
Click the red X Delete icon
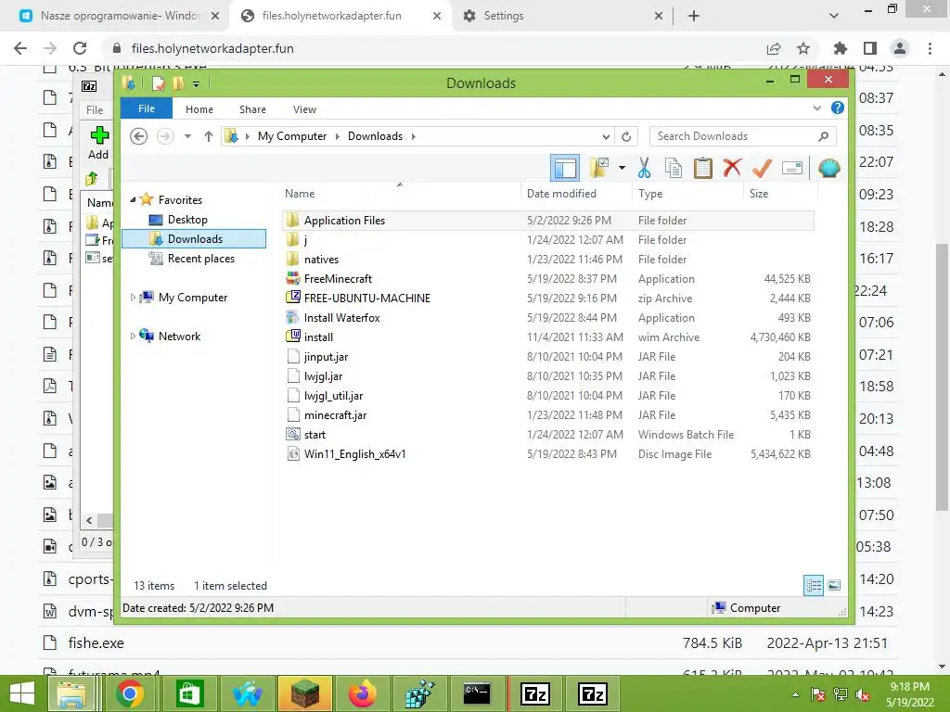click(732, 168)
